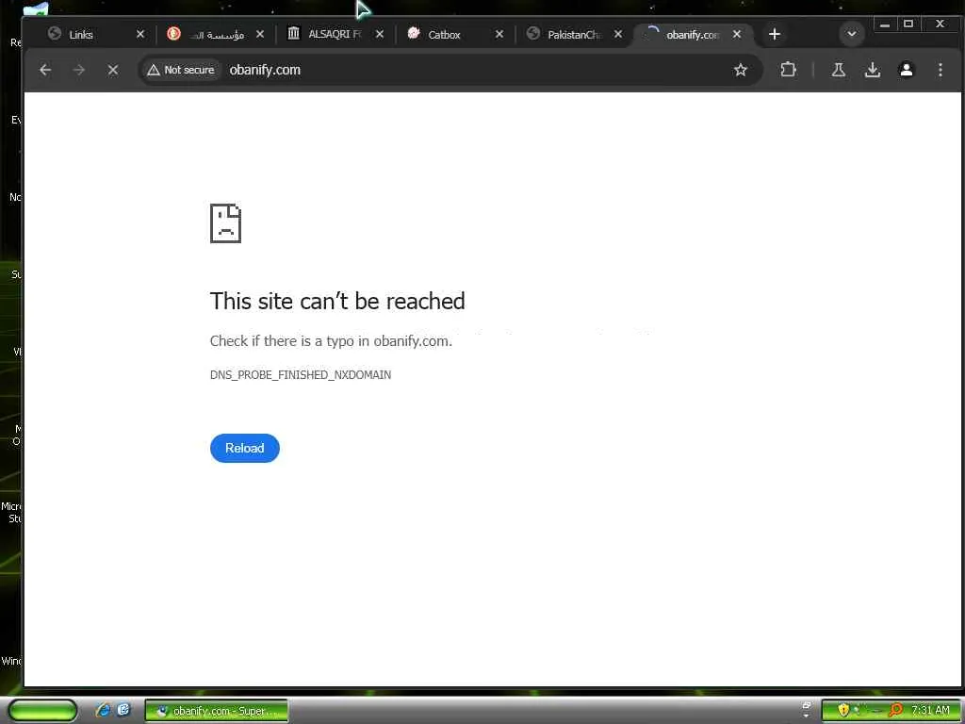Expand the tab search dropdown chevron
Viewport: 965px width, 724px height.
coord(852,35)
